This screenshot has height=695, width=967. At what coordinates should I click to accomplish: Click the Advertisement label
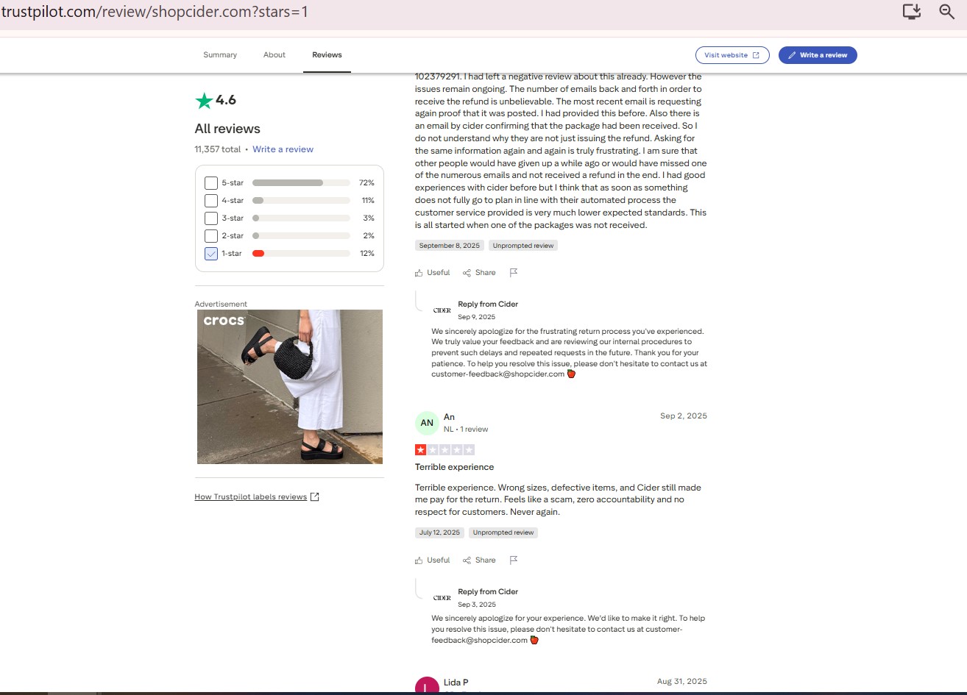pos(221,304)
